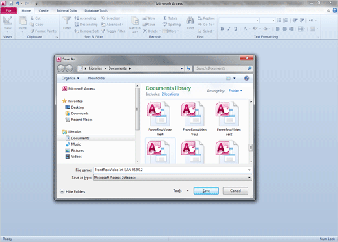Click the Paste icon in ribbon
Viewport: 338px width, 242px height.
(x=23, y=21)
